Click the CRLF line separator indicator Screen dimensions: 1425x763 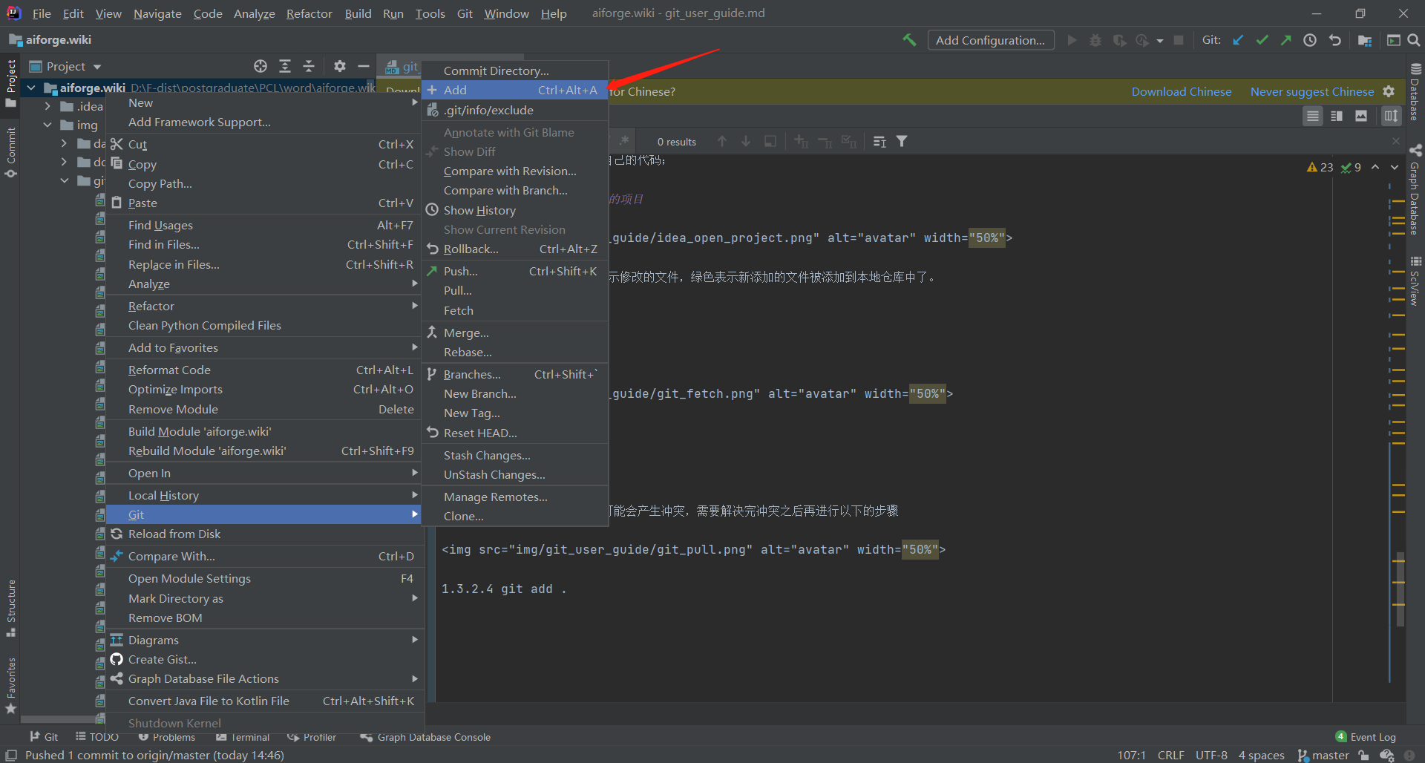(x=1170, y=755)
